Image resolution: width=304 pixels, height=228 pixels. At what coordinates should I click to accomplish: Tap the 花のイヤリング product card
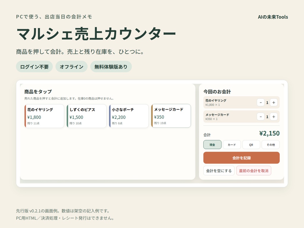point(44,116)
